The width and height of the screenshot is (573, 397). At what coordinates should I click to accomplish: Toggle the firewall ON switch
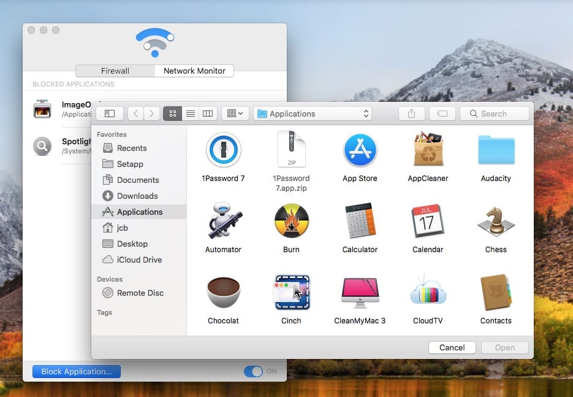point(253,371)
